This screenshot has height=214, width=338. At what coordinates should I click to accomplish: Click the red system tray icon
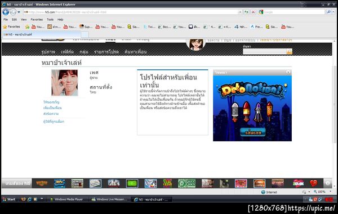click(329, 199)
